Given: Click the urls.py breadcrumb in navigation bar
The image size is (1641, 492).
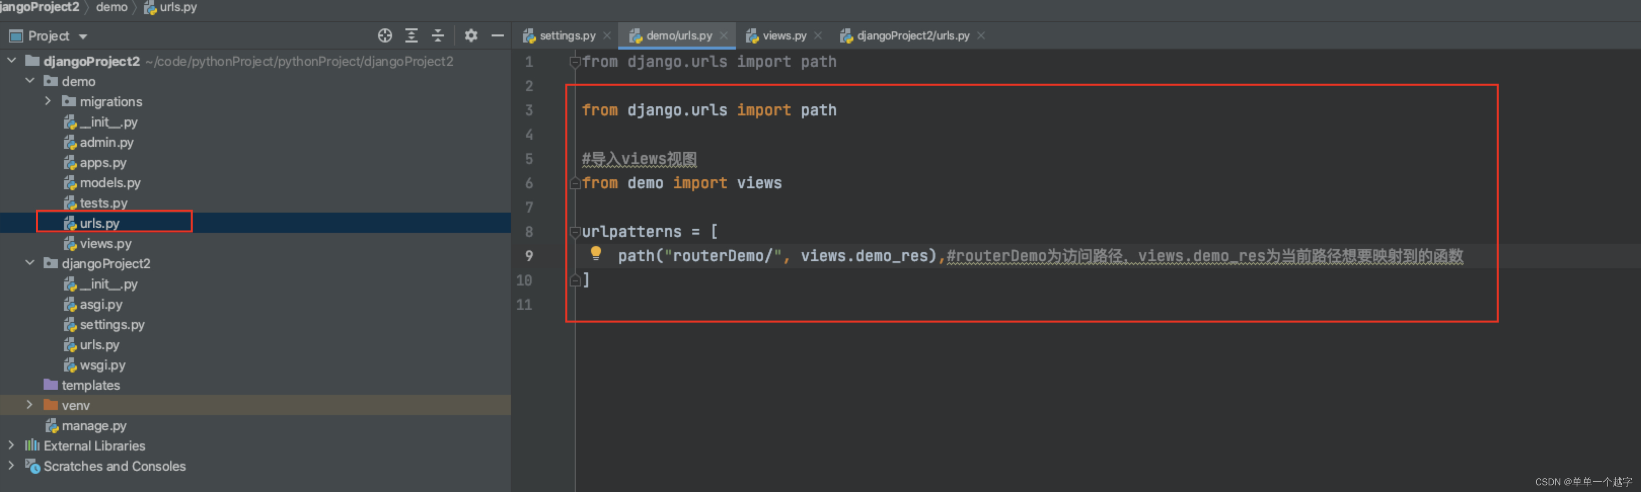Looking at the screenshot, I should coord(178,7).
